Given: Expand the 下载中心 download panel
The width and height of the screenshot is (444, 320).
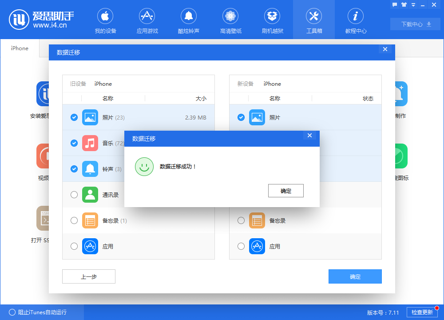Looking at the screenshot, I should 415,24.
